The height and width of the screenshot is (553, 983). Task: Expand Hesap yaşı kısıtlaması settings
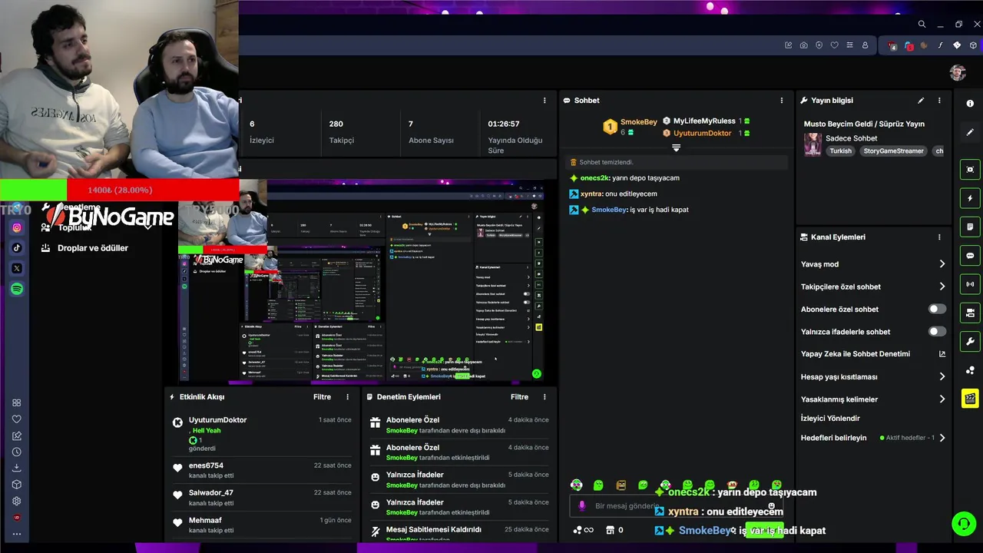tap(873, 377)
